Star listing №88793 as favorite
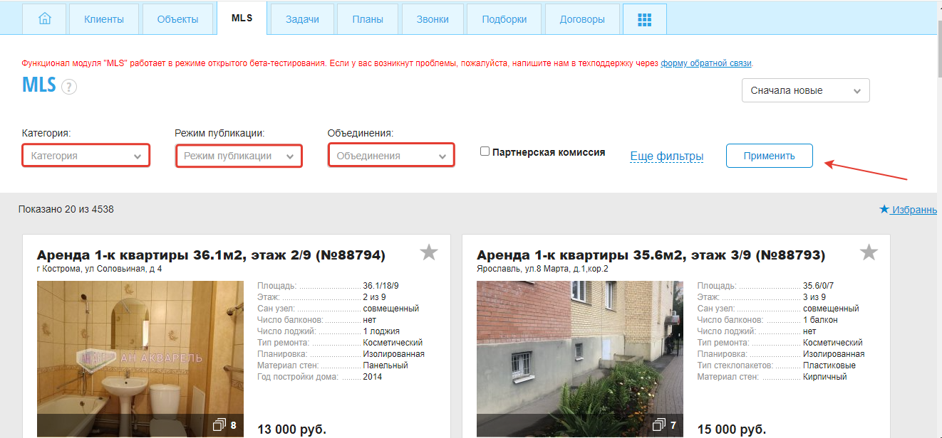 pyautogui.click(x=869, y=252)
